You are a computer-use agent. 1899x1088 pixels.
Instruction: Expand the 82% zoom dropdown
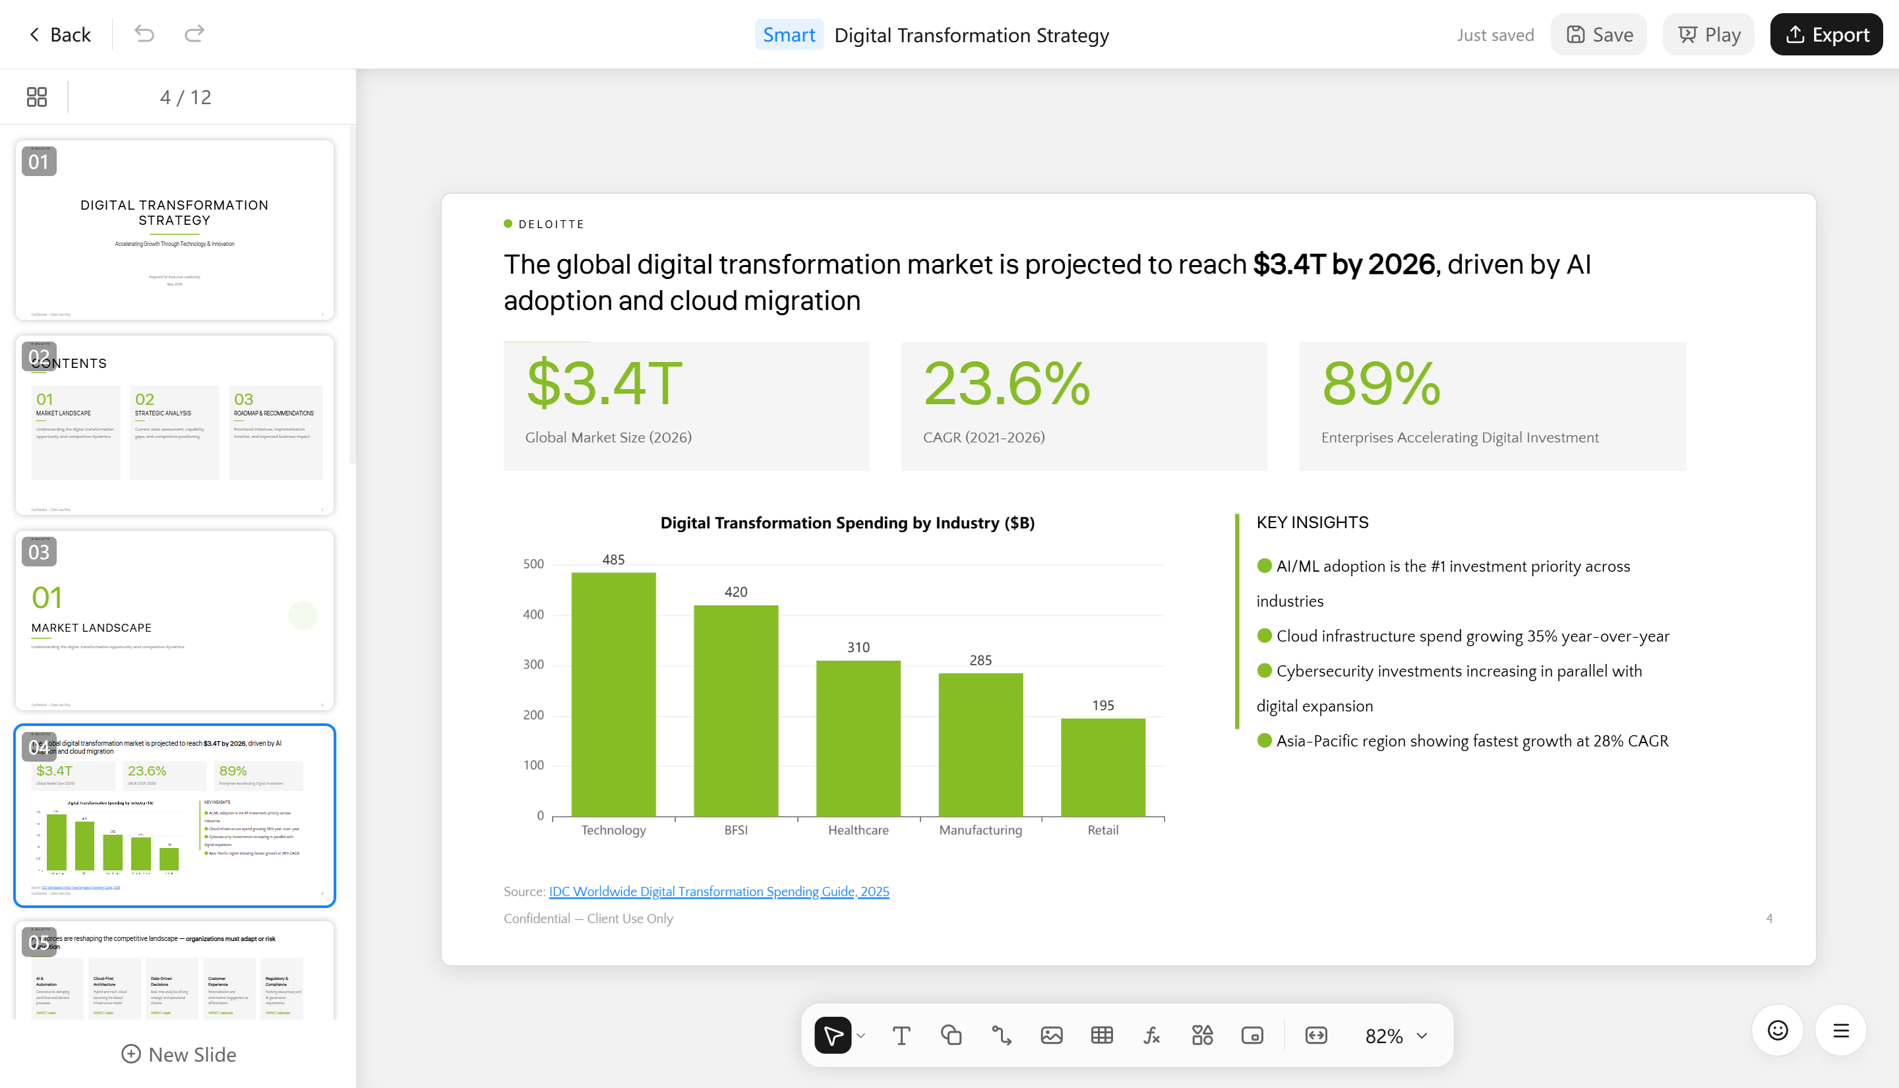tap(1395, 1037)
